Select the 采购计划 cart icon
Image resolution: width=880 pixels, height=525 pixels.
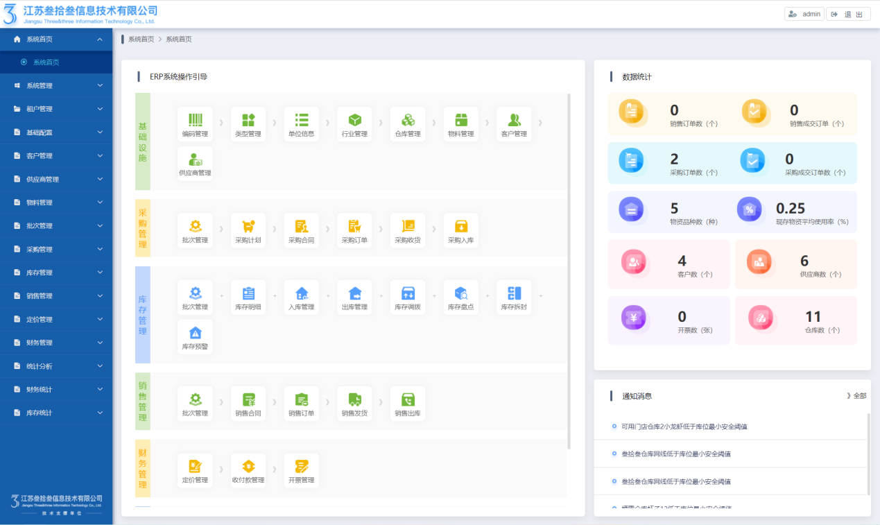click(x=248, y=227)
